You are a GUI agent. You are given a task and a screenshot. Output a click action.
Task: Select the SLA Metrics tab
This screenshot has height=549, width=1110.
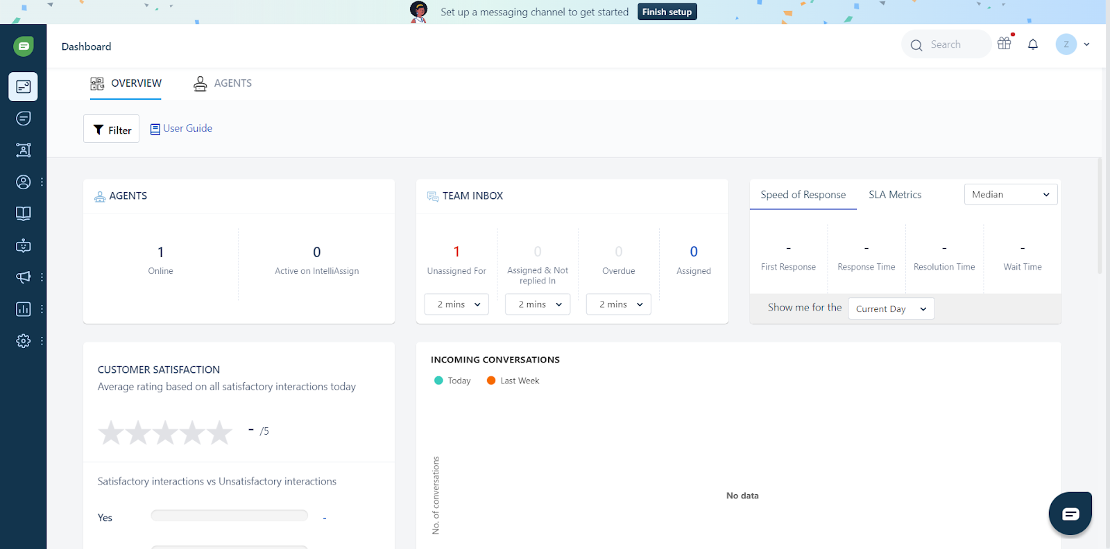pyautogui.click(x=895, y=195)
